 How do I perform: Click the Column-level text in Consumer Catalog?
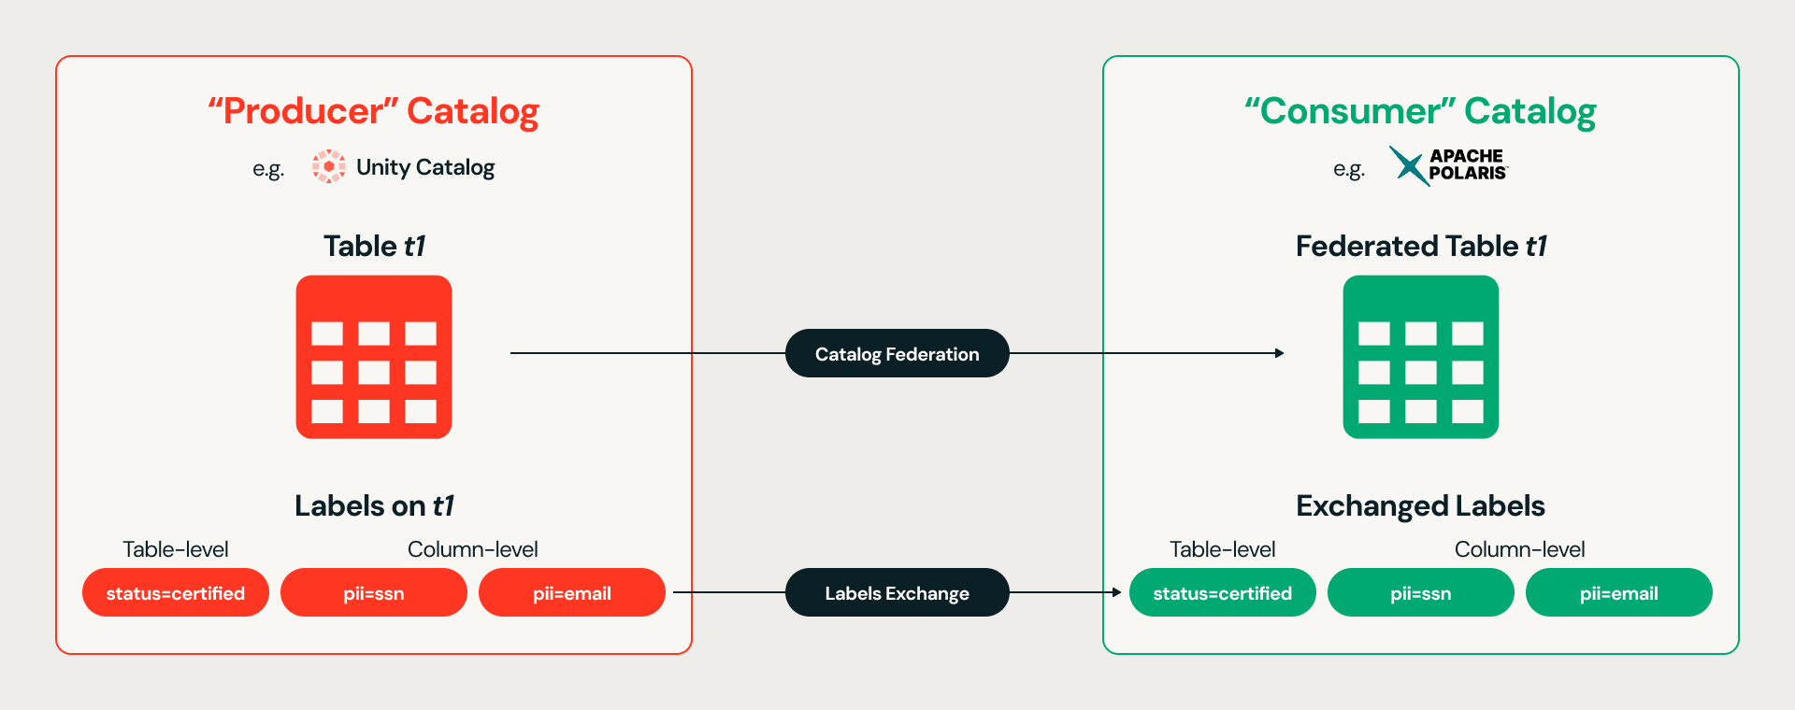(1520, 549)
